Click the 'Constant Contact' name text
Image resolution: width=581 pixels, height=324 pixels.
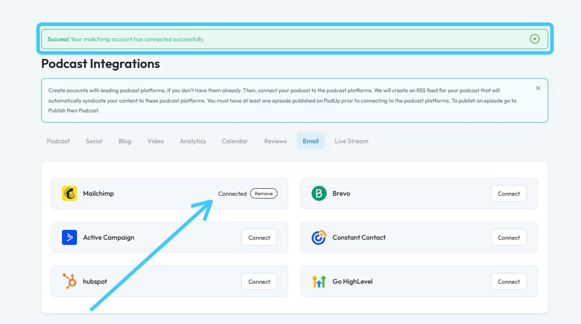[359, 238]
